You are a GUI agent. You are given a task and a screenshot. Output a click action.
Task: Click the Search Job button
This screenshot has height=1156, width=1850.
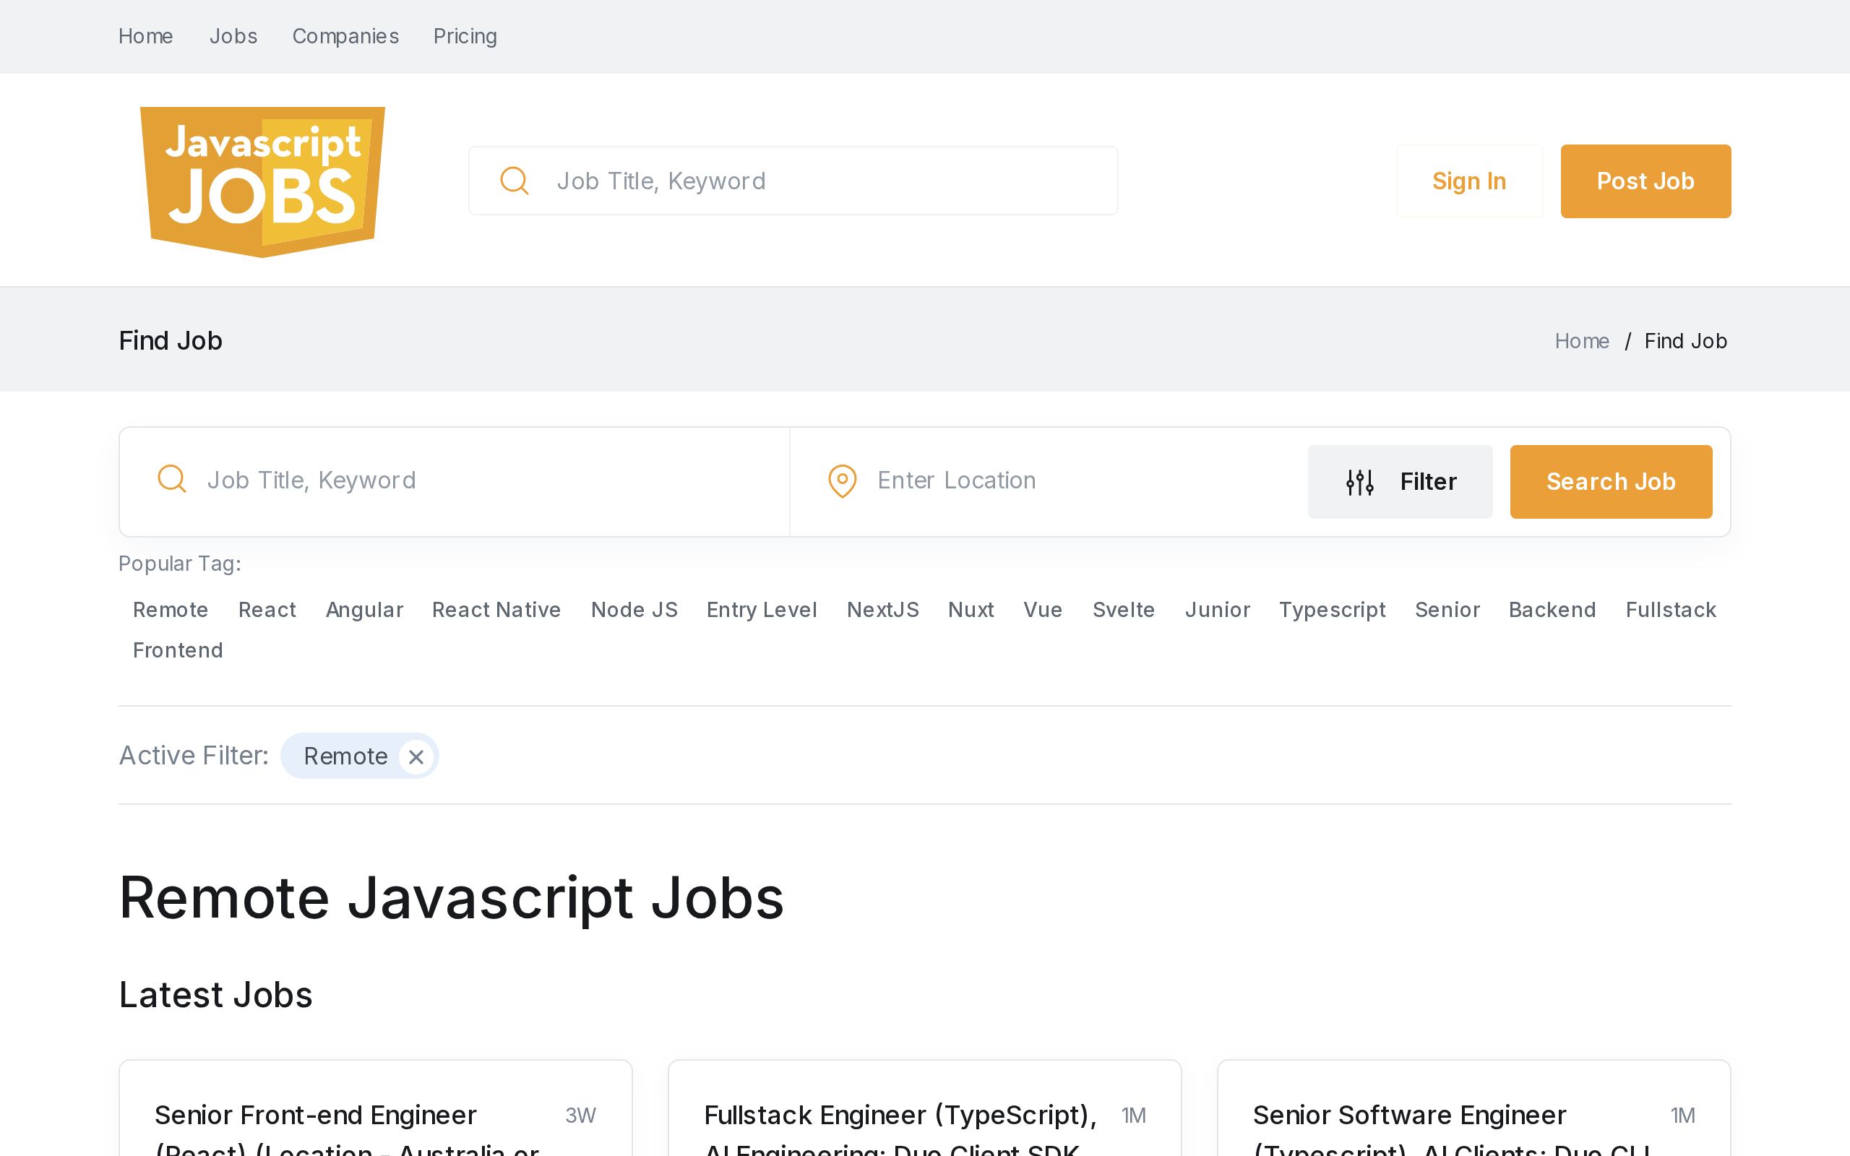click(x=1611, y=482)
